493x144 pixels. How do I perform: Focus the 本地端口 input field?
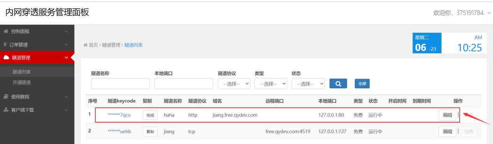click(184, 84)
